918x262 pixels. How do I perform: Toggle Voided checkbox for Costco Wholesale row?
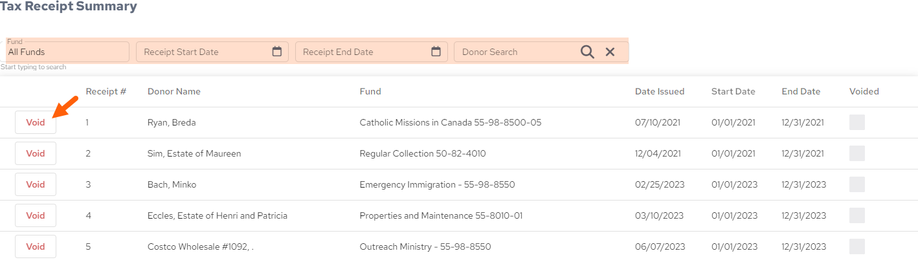857,246
